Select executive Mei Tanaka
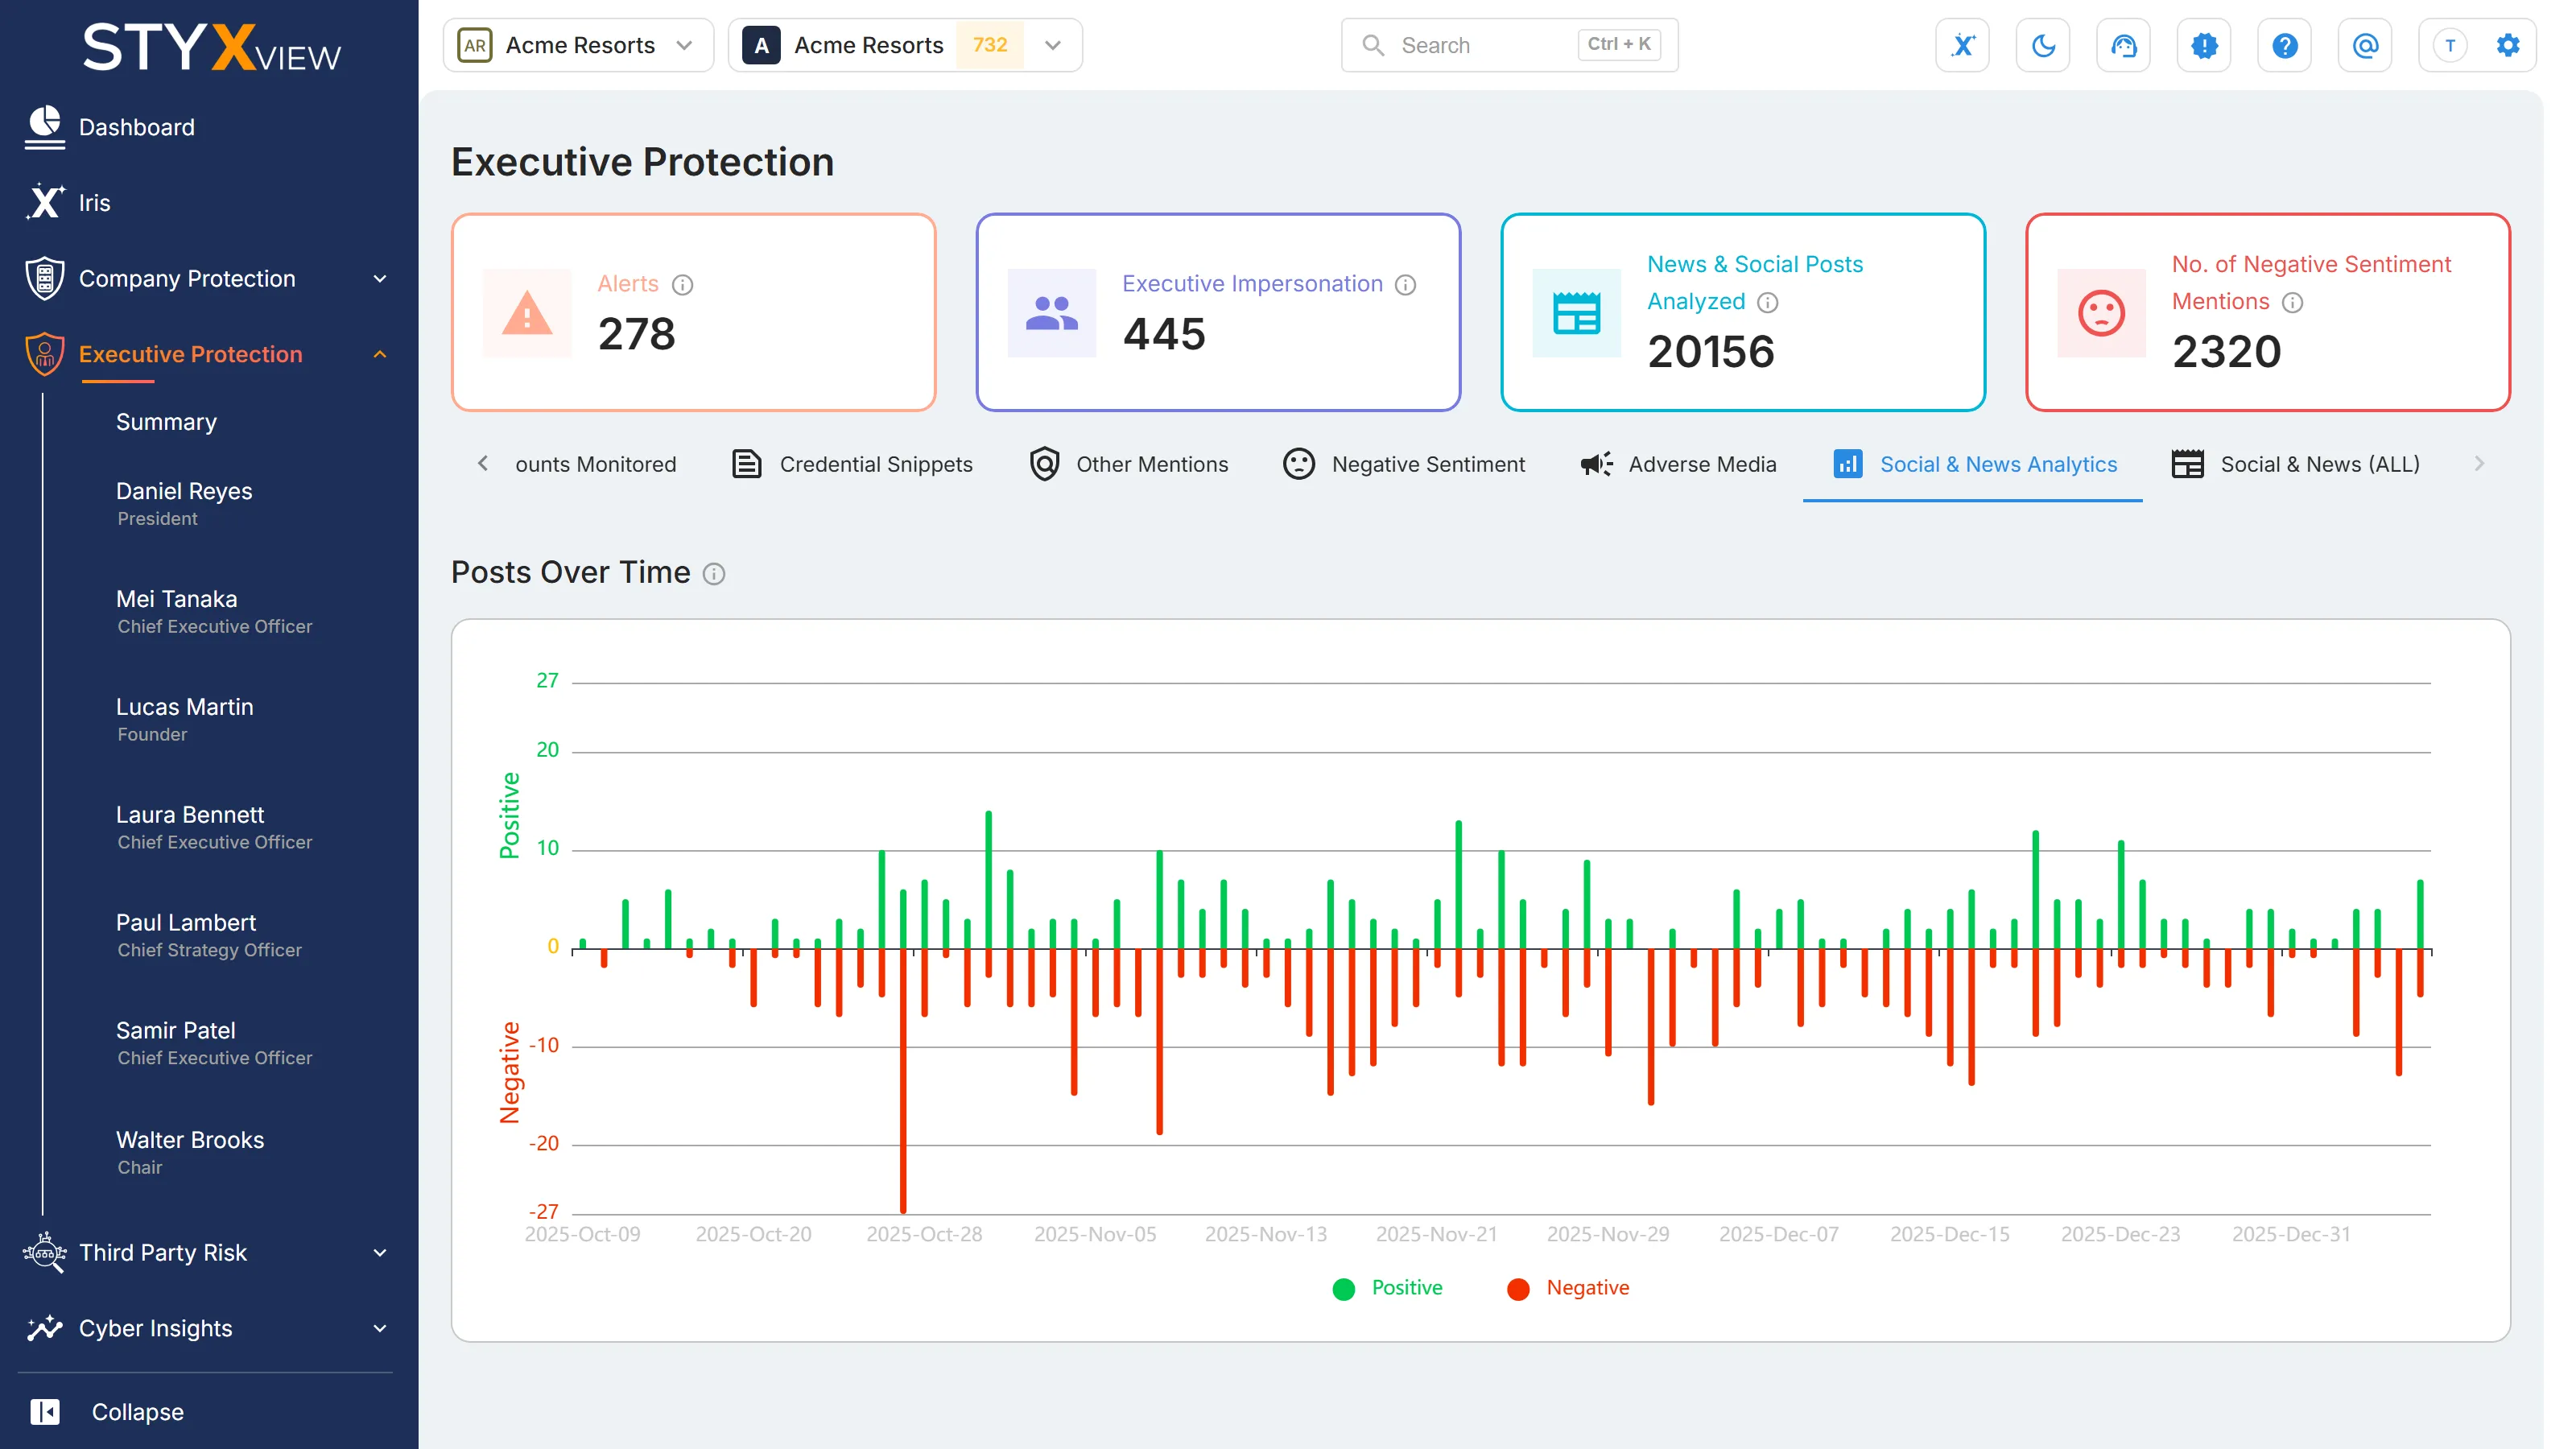Viewport: 2576px width, 1449px height. point(214,612)
